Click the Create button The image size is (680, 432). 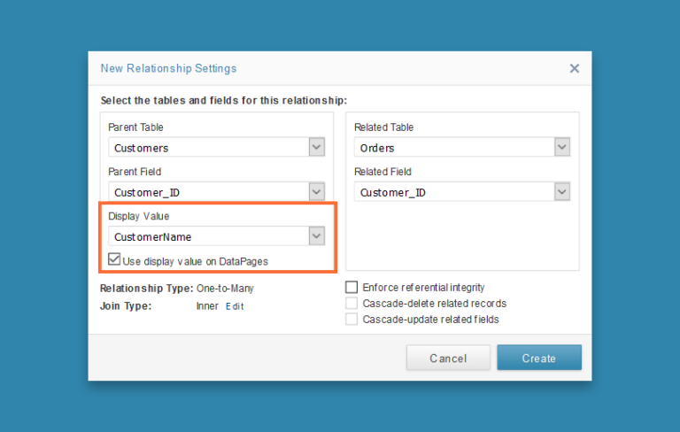tap(539, 358)
